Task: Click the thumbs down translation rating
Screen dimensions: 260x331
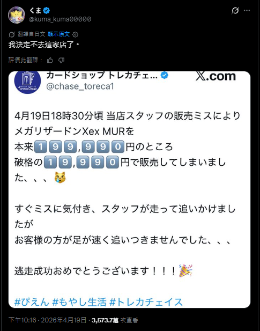Action: [x=61, y=61]
